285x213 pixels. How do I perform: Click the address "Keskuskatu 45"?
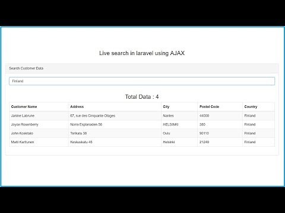(81, 142)
